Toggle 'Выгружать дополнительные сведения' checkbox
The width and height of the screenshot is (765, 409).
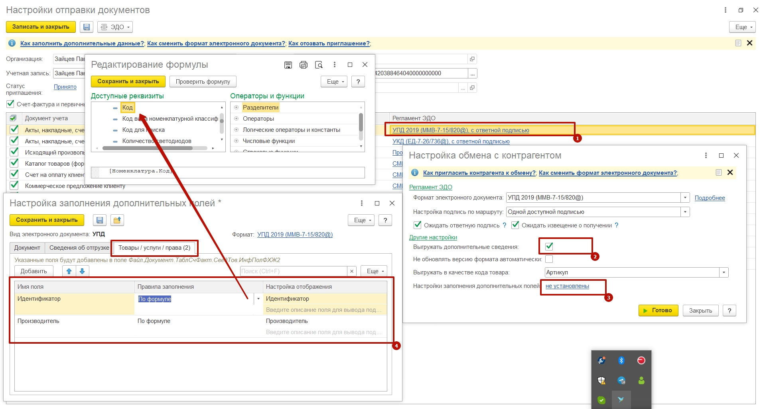pos(549,246)
